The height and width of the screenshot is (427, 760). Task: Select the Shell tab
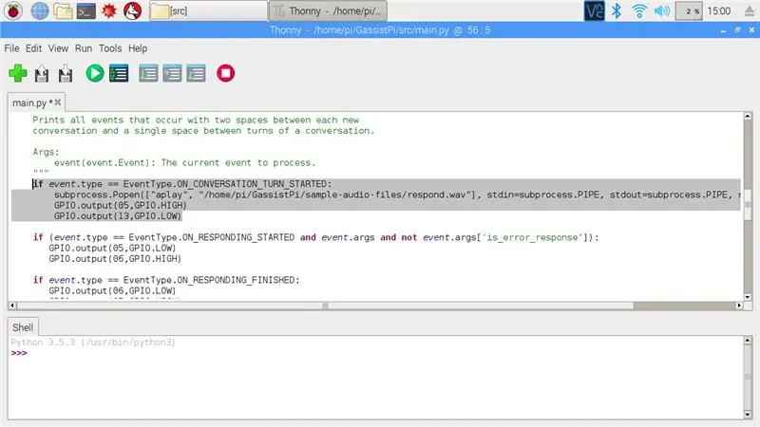[x=23, y=327]
